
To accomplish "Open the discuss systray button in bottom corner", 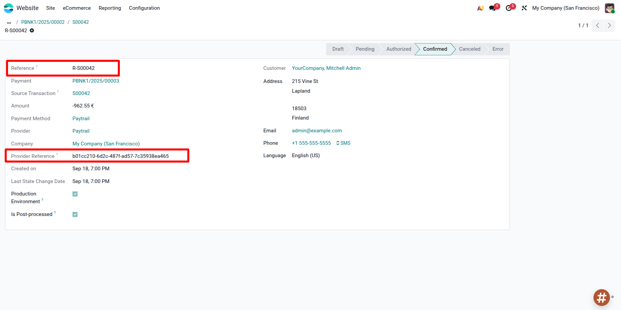I will pyautogui.click(x=601, y=298).
